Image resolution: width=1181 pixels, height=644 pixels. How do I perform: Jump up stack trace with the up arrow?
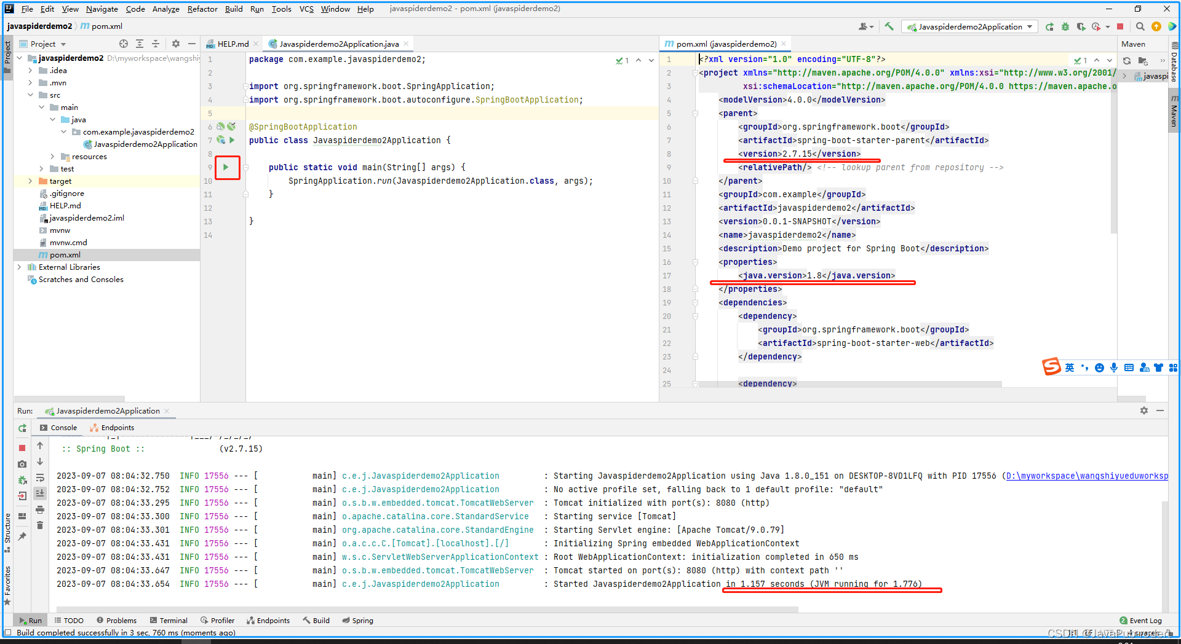40,446
